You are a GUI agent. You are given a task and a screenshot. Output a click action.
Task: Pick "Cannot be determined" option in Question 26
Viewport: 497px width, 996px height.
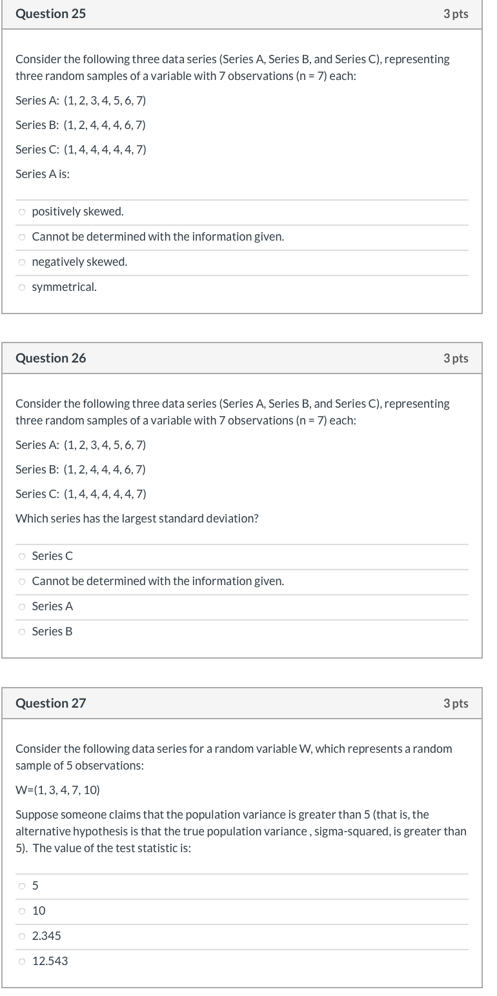click(x=21, y=581)
